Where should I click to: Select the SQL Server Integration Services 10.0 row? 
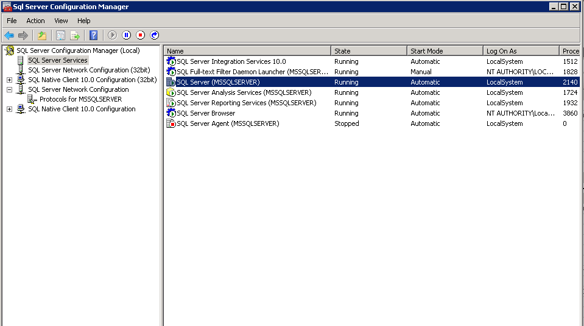click(371, 61)
